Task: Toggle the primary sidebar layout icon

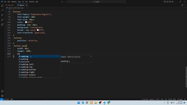Action: click(165, 2)
